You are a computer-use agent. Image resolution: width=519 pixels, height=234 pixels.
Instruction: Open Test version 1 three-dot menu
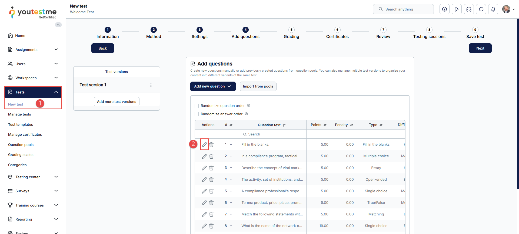click(x=151, y=85)
